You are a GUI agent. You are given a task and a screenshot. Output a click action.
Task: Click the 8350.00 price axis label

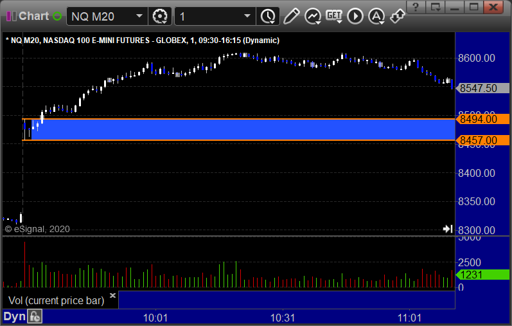click(x=477, y=201)
